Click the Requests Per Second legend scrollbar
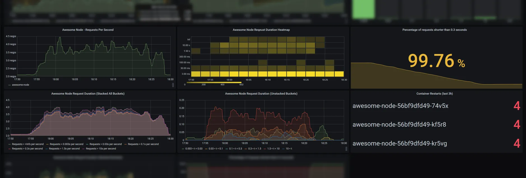The width and height of the screenshot is (526, 178). [x=173, y=85]
